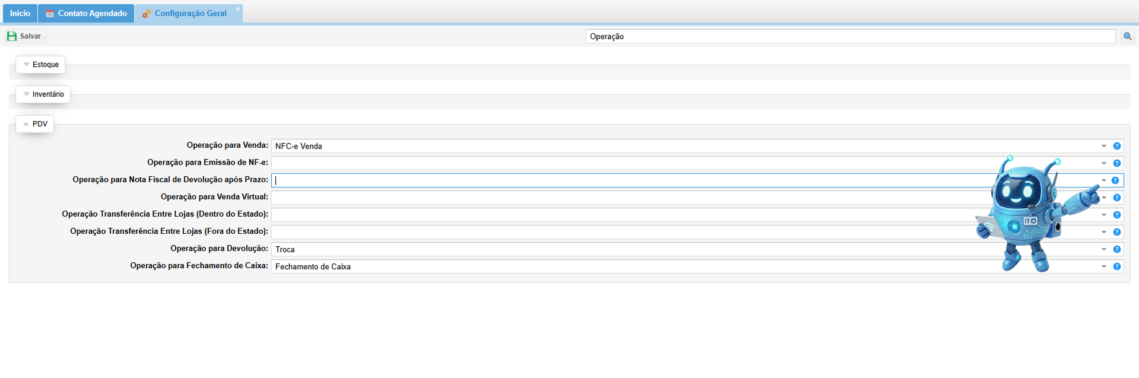Expand the Inventário section
The image size is (1139, 378).
coord(43,94)
